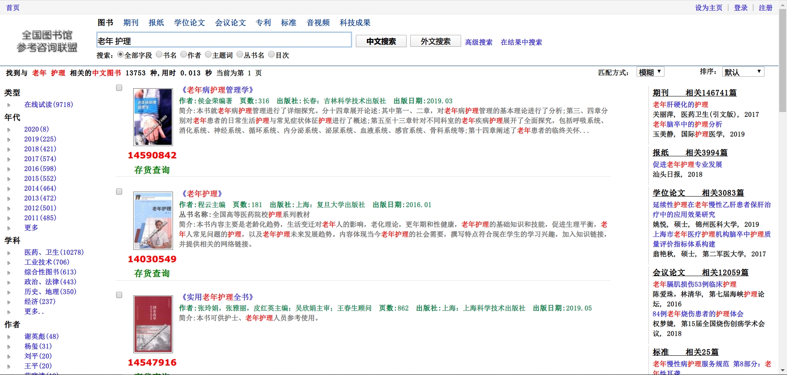Screen dimensions: 787x375
Task: Switch to the 期刊 search tab
Action: (131, 23)
